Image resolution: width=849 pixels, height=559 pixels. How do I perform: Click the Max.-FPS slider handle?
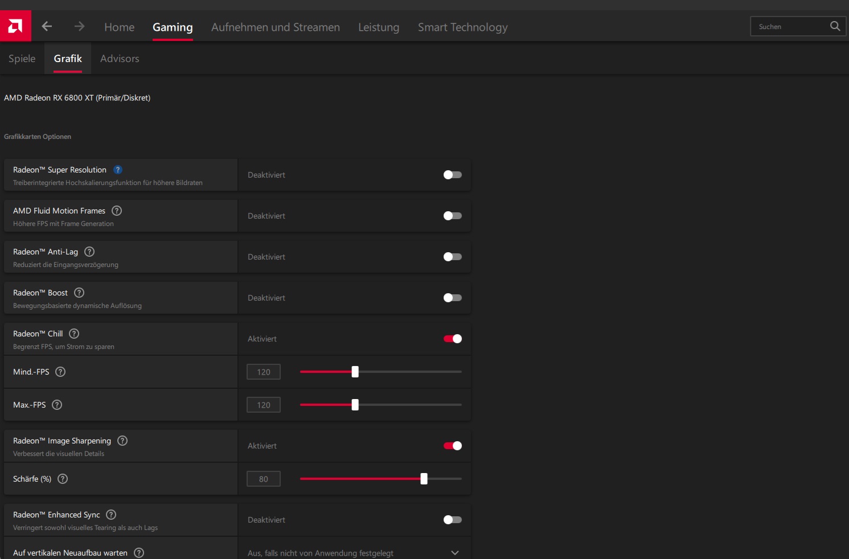[355, 405]
